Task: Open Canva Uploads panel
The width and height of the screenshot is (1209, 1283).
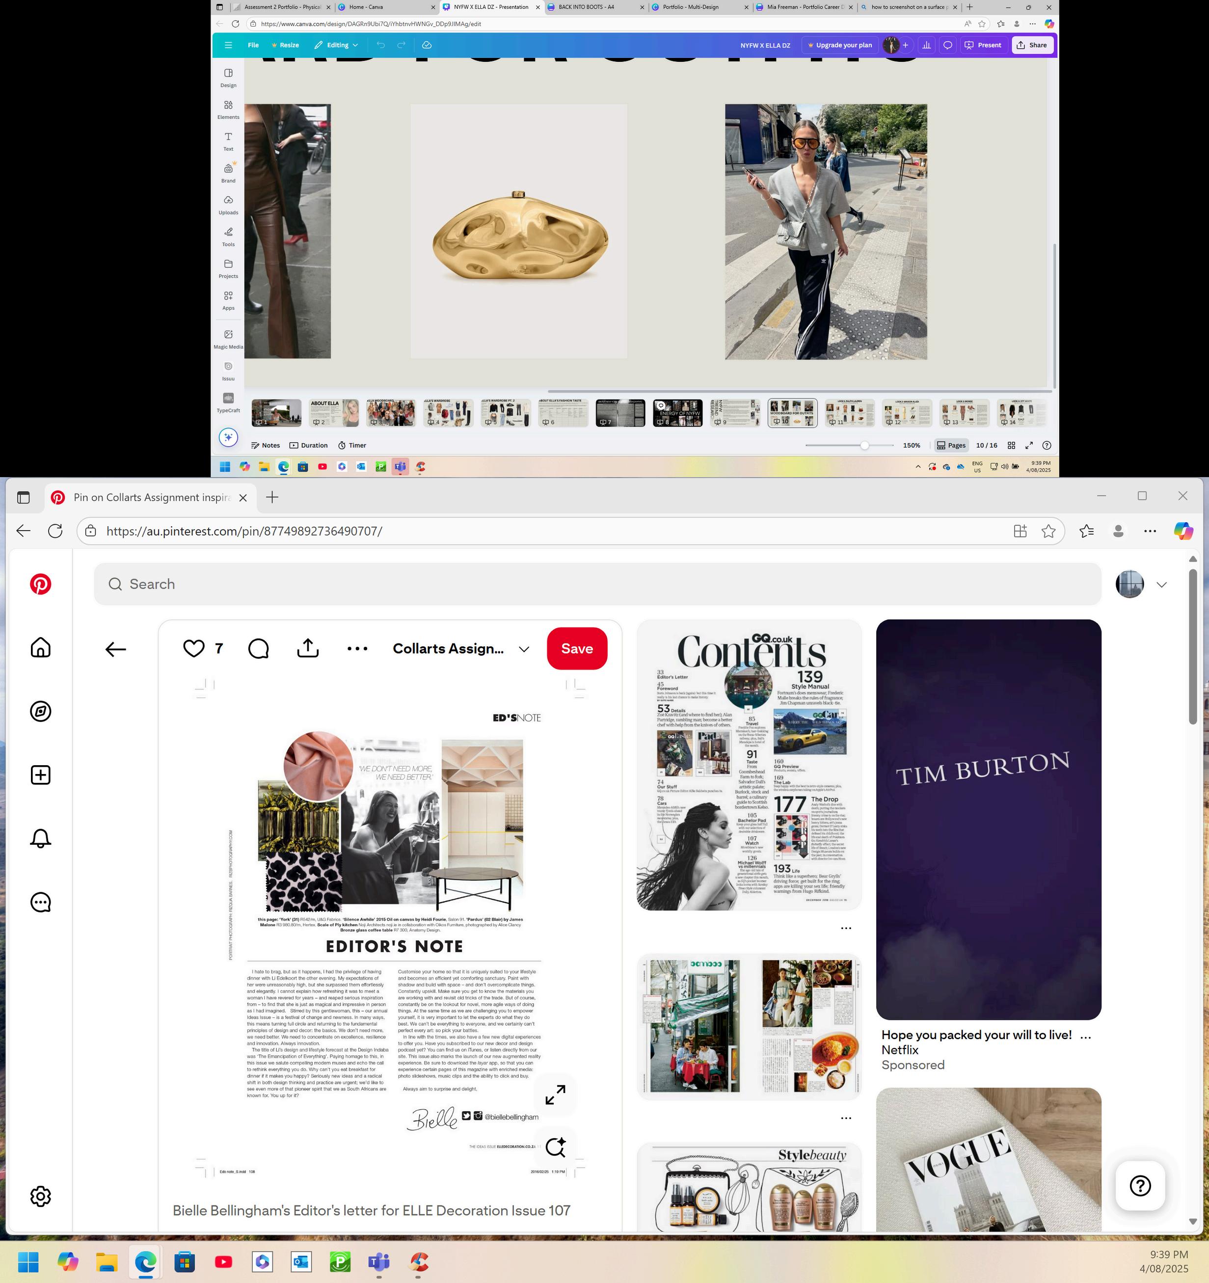Action: coord(229,205)
